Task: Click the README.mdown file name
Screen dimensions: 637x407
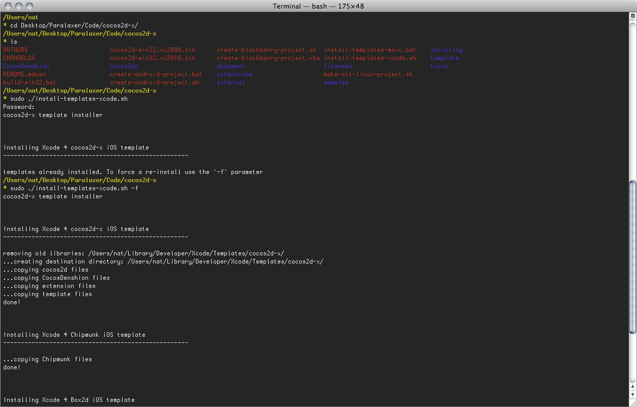Action: [x=24, y=74]
